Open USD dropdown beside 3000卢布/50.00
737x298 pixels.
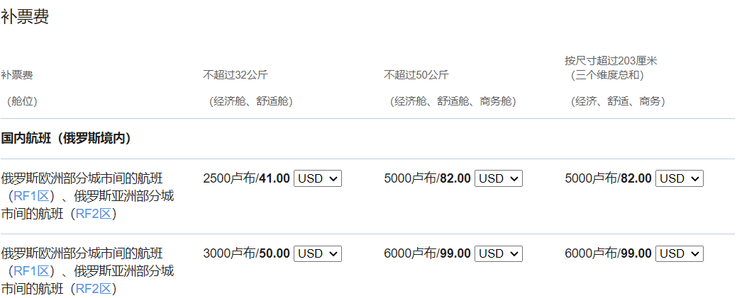(317, 253)
